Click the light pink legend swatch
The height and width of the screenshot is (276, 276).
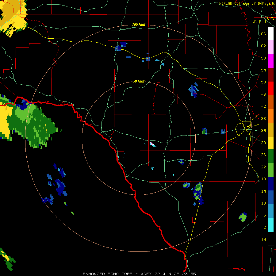[271, 47]
